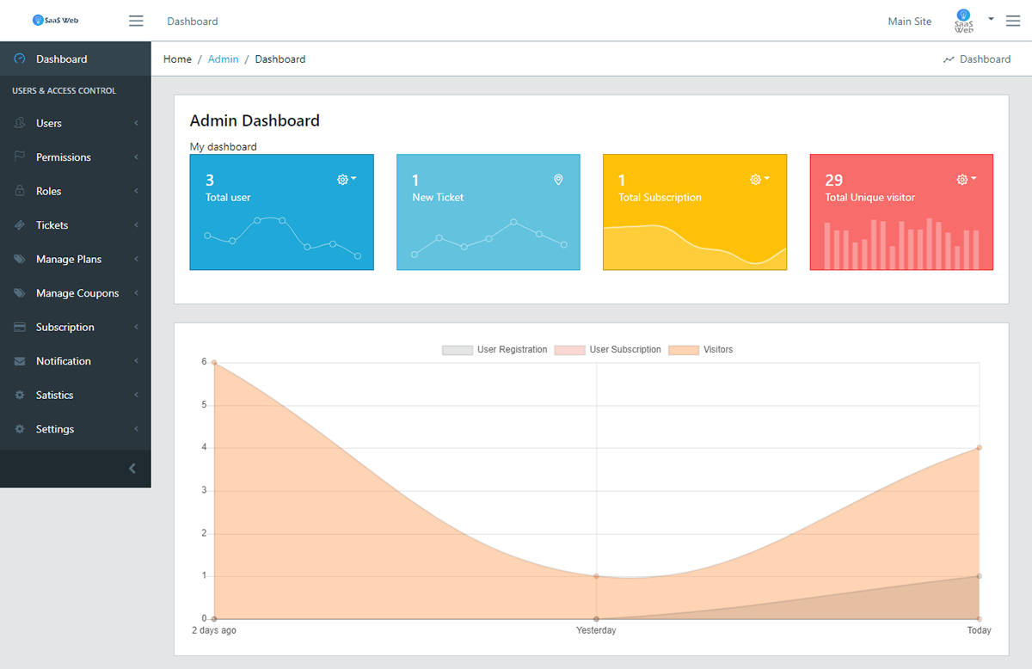
Task: Click the Total user card
Action: (282, 212)
